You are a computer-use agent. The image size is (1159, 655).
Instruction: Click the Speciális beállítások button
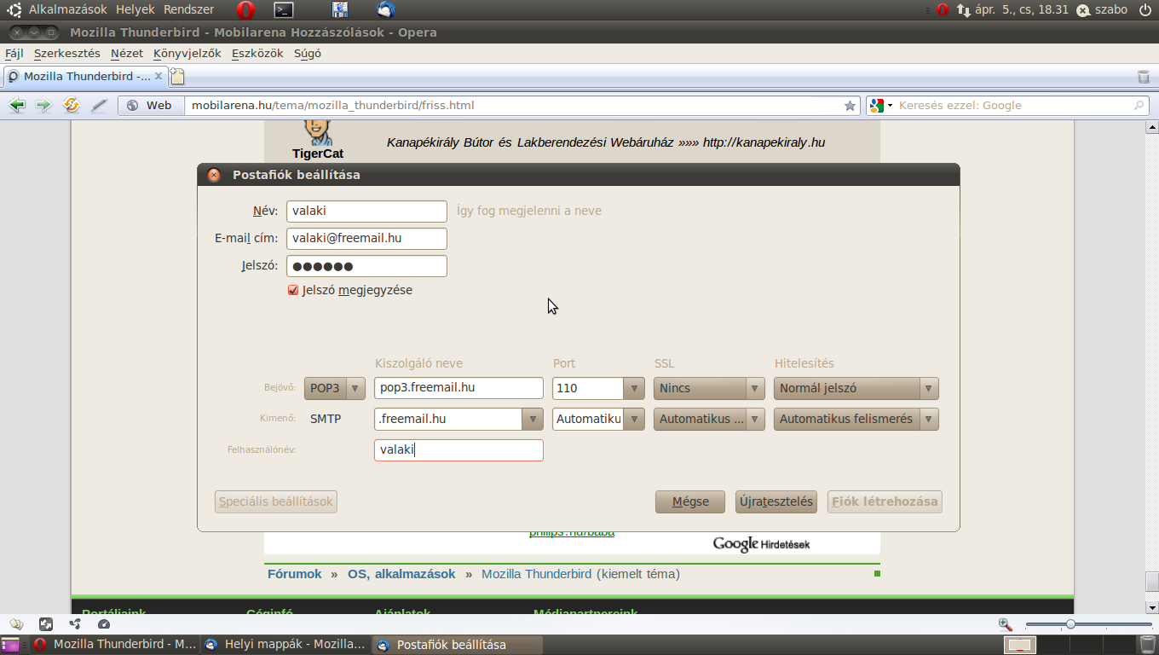[x=276, y=501]
